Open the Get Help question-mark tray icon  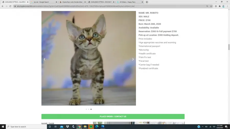199,127
